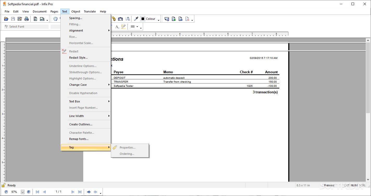Open the Help menu

click(x=103, y=11)
